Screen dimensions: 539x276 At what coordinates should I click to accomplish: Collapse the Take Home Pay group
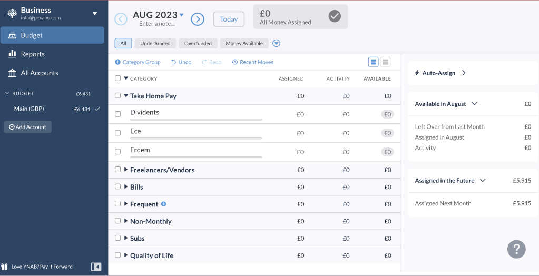point(126,96)
